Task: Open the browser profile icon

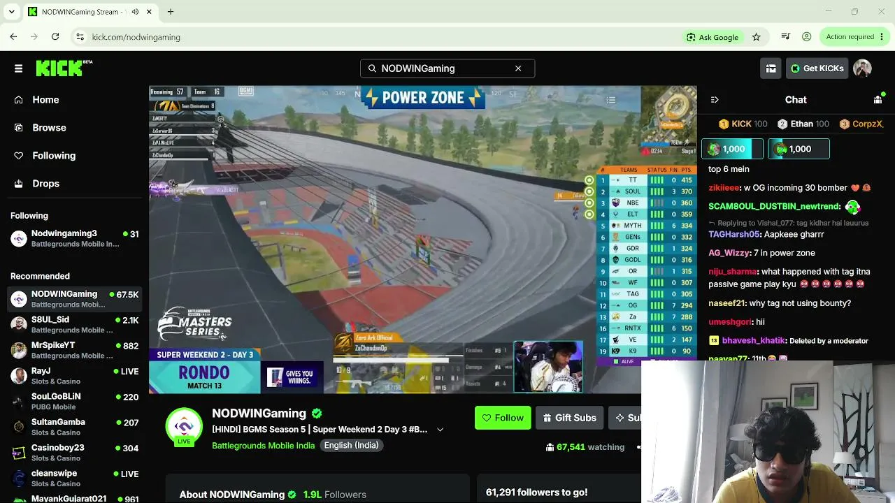Action: (x=807, y=37)
